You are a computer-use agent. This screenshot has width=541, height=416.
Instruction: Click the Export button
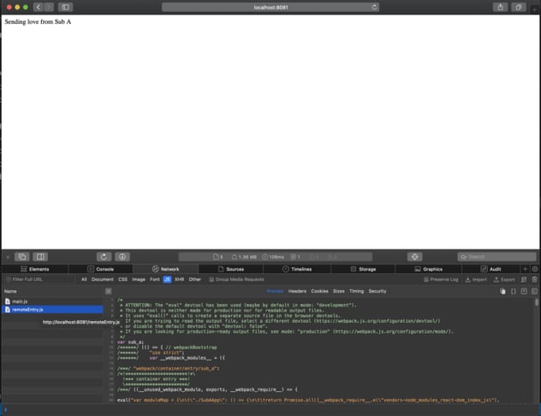[x=505, y=279]
